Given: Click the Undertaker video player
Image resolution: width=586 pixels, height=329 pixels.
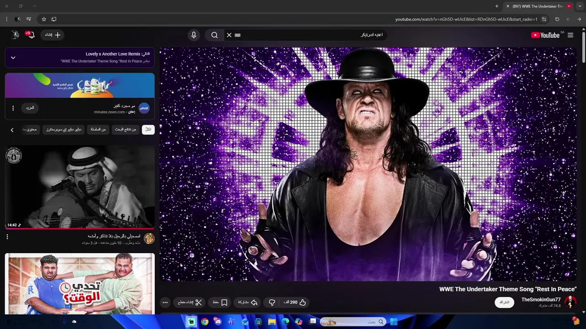Looking at the screenshot, I should (x=368, y=164).
